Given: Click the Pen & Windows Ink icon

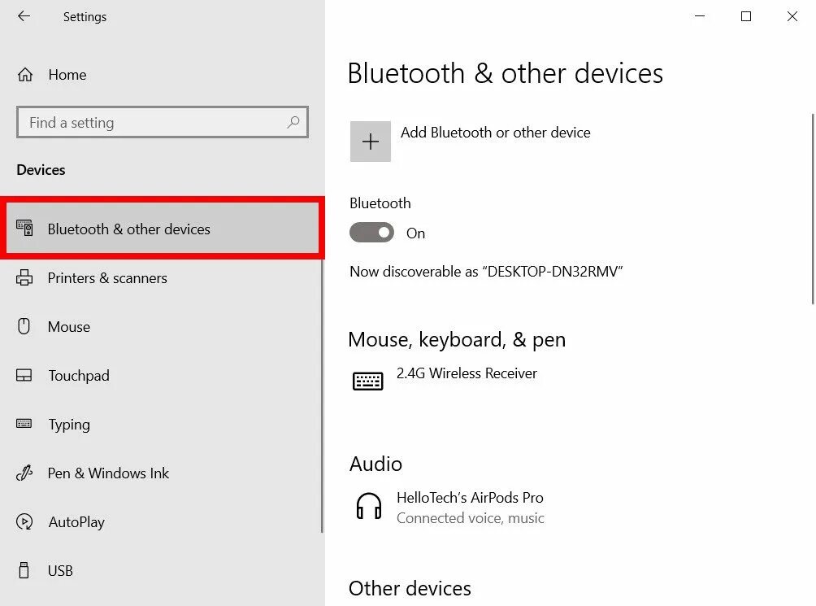Looking at the screenshot, I should point(24,473).
